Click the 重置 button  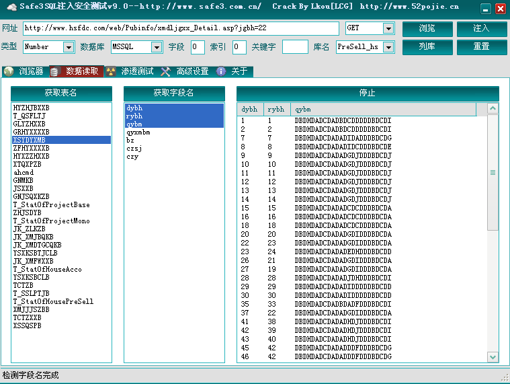(x=481, y=47)
